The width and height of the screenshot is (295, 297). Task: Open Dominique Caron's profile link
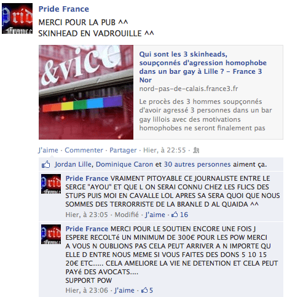click(124, 164)
